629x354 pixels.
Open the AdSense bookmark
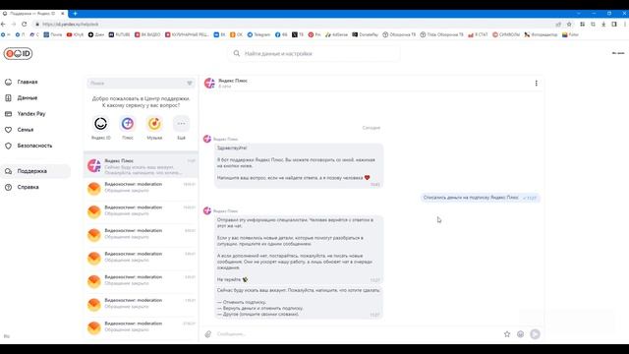336,35
